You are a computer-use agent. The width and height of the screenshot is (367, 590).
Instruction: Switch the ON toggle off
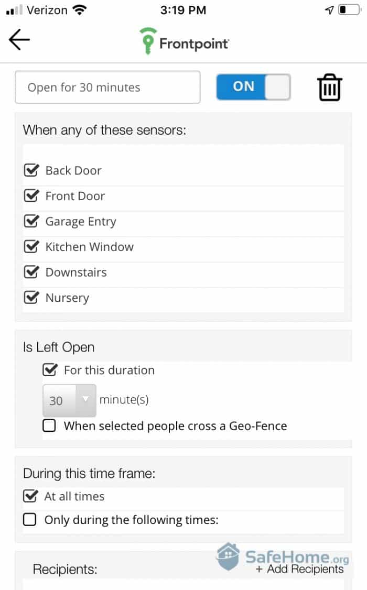253,87
